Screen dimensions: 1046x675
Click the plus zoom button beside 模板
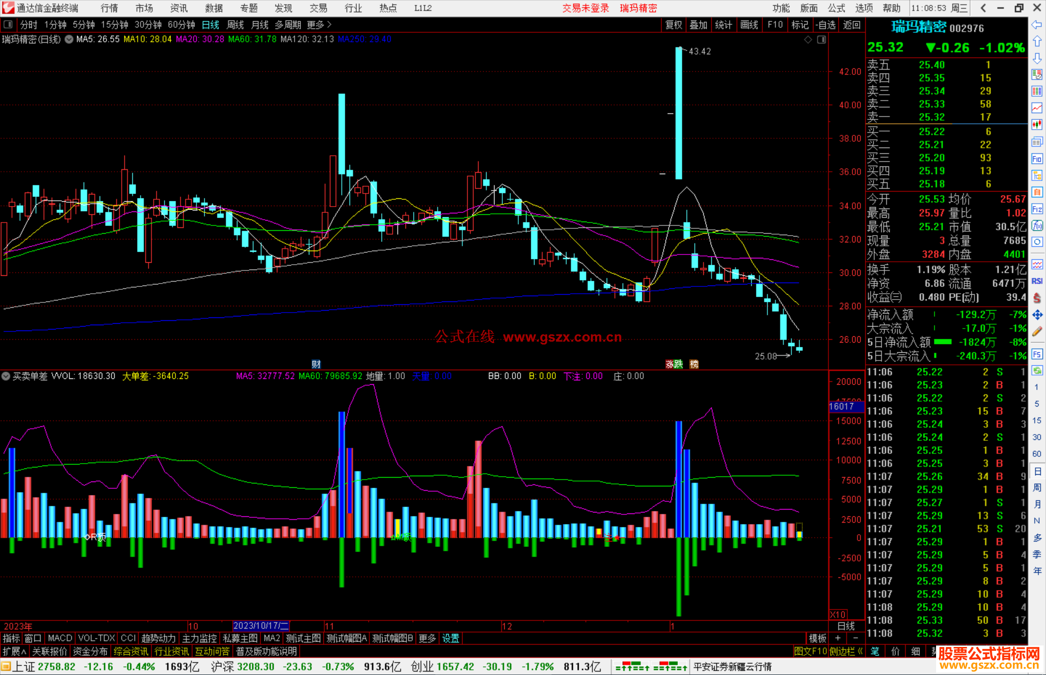click(x=838, y=638)
